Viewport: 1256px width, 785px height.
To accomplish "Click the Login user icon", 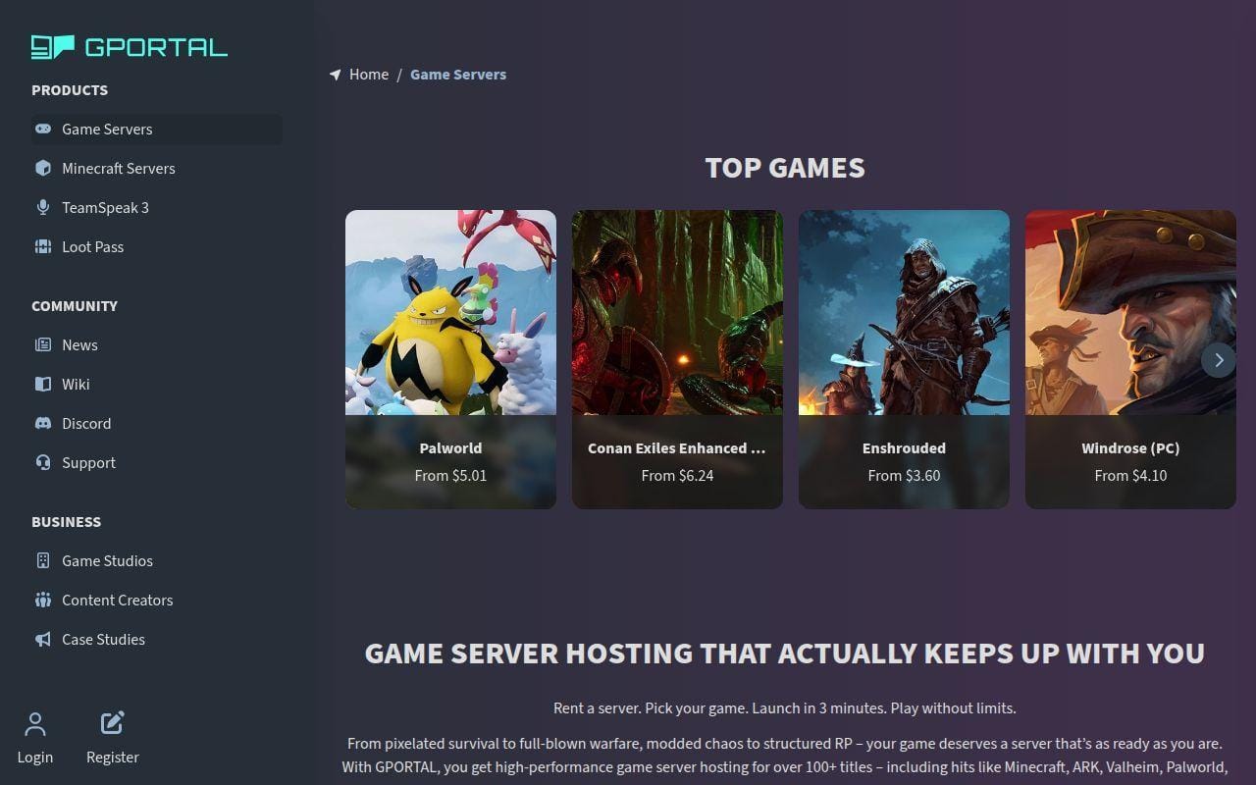I will pos(35,724).
